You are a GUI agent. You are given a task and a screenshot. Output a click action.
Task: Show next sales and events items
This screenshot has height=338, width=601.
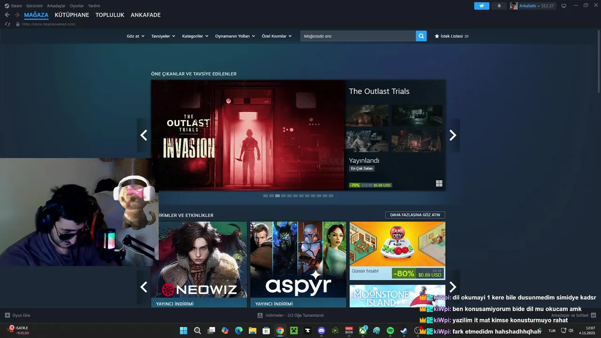coord(453,287)
